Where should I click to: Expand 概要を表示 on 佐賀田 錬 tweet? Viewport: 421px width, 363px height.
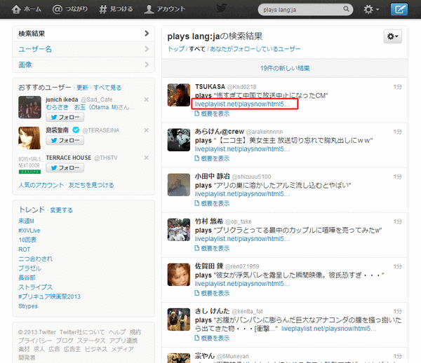tap(212, 294)
